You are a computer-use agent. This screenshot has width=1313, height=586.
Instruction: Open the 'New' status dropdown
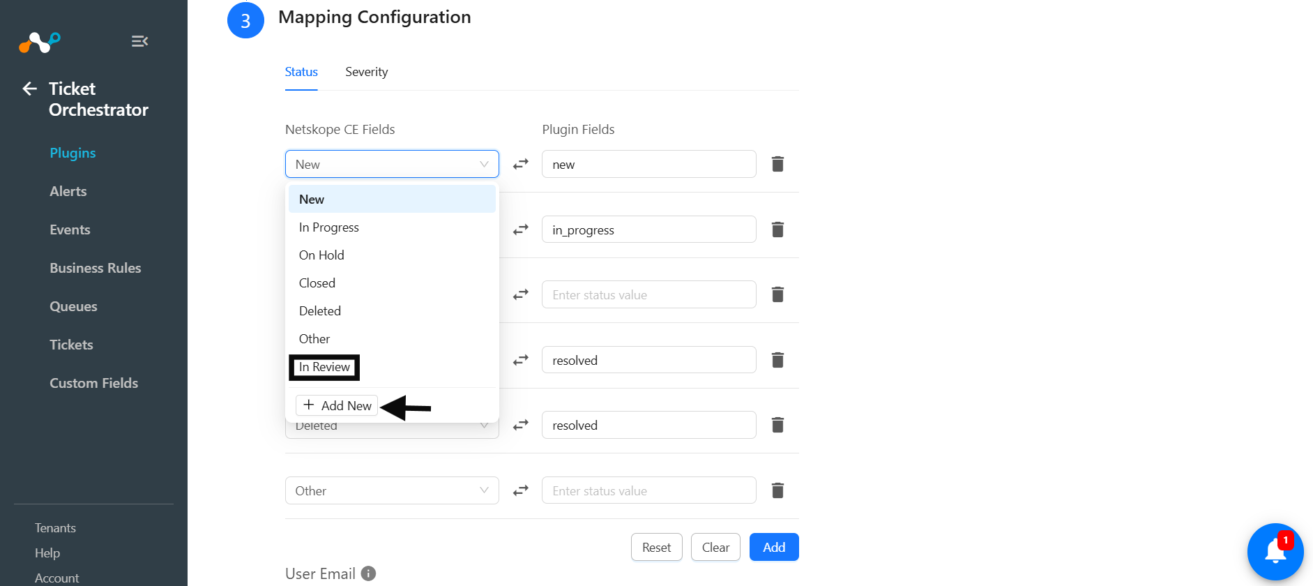click(392, 164)
